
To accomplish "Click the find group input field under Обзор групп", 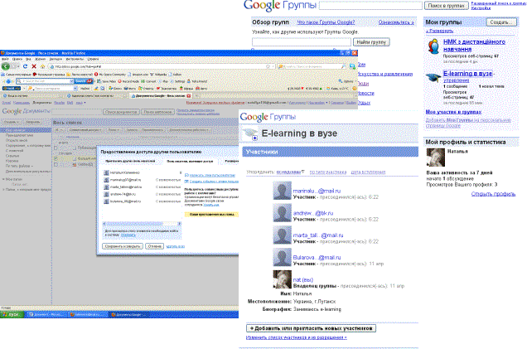I will [302, 42].
